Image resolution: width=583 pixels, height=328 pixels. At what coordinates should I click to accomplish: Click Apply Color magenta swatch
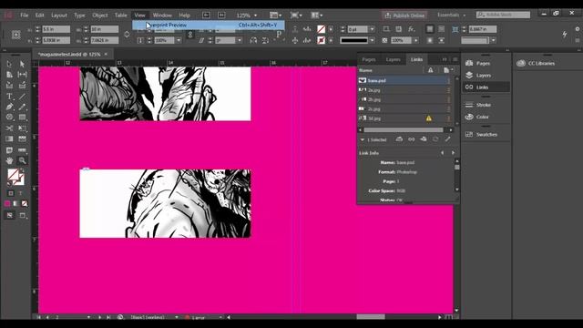pyautogui.click(x=7, y=203)
